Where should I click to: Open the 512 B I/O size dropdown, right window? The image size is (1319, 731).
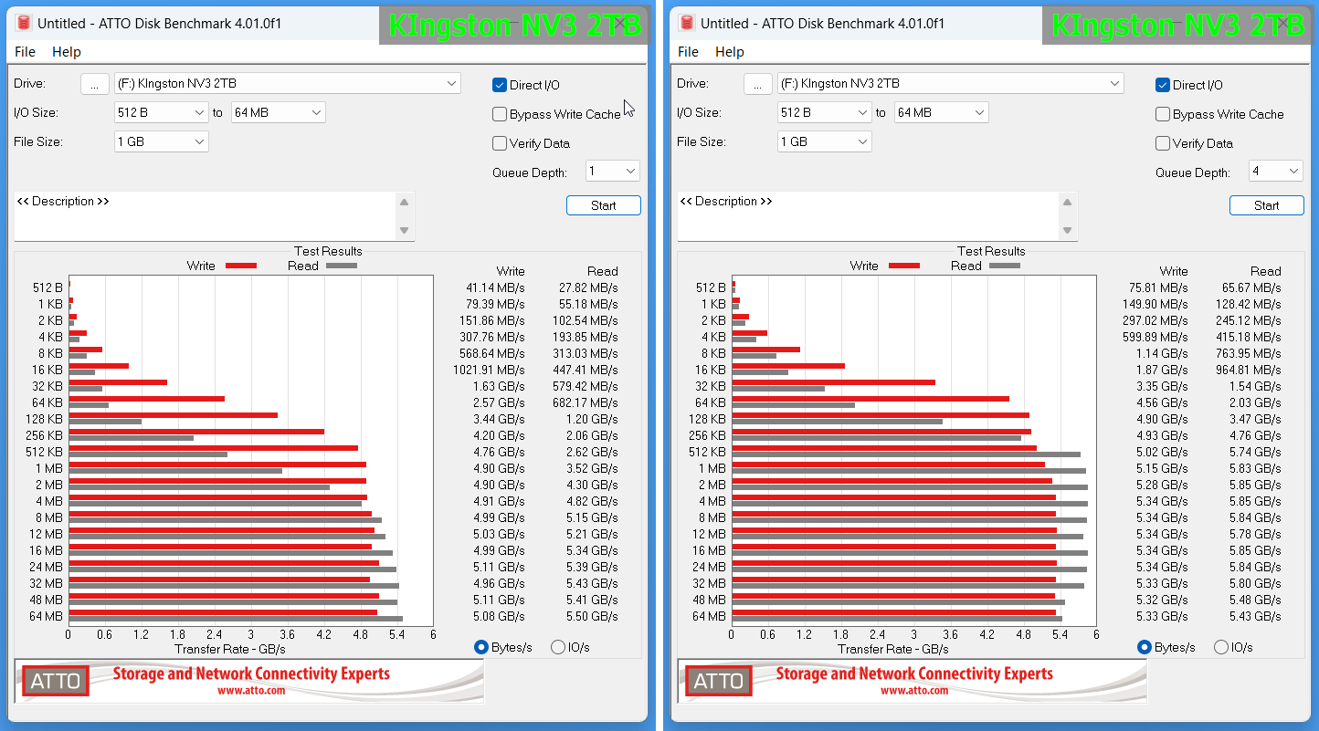[x=825, y=112]
